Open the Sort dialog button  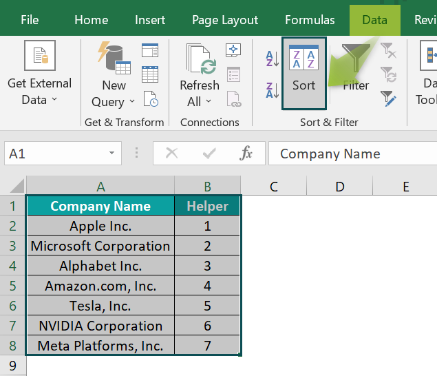click(x=304, y=74)
